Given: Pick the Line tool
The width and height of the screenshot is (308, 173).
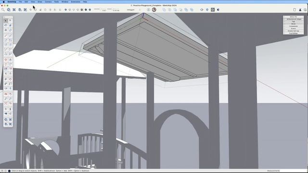Looking at the screenshot, I should (x=6, y=36).
